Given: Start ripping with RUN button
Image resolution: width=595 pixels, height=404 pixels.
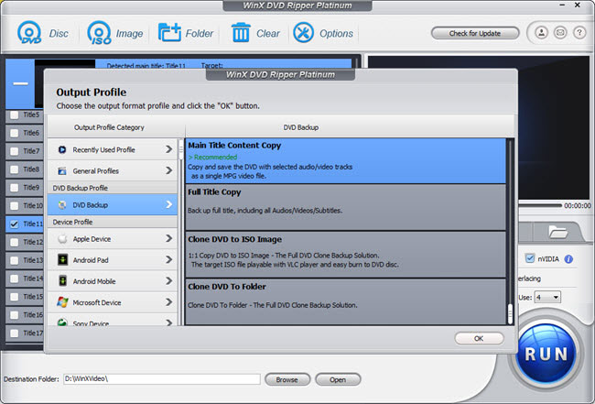Looking at the screenshot, I should [546, 354].
